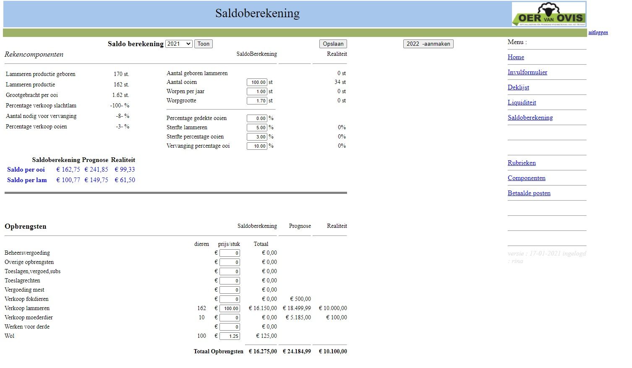Navigate to the Liquiditeit page
The width and height of the screenshot is (632, 368).
point(522,102)
